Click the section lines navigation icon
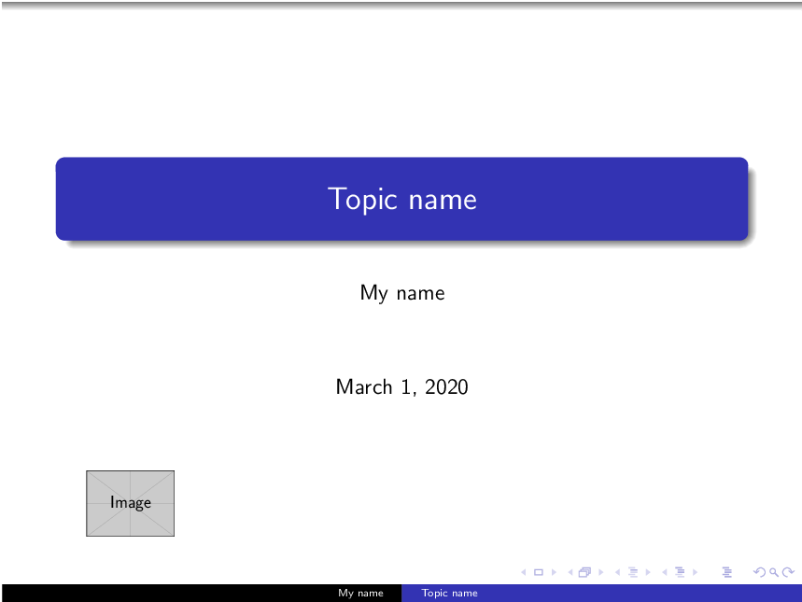Image resolution: width=802 pixels, height=602 pixels. tap(680, 572)
